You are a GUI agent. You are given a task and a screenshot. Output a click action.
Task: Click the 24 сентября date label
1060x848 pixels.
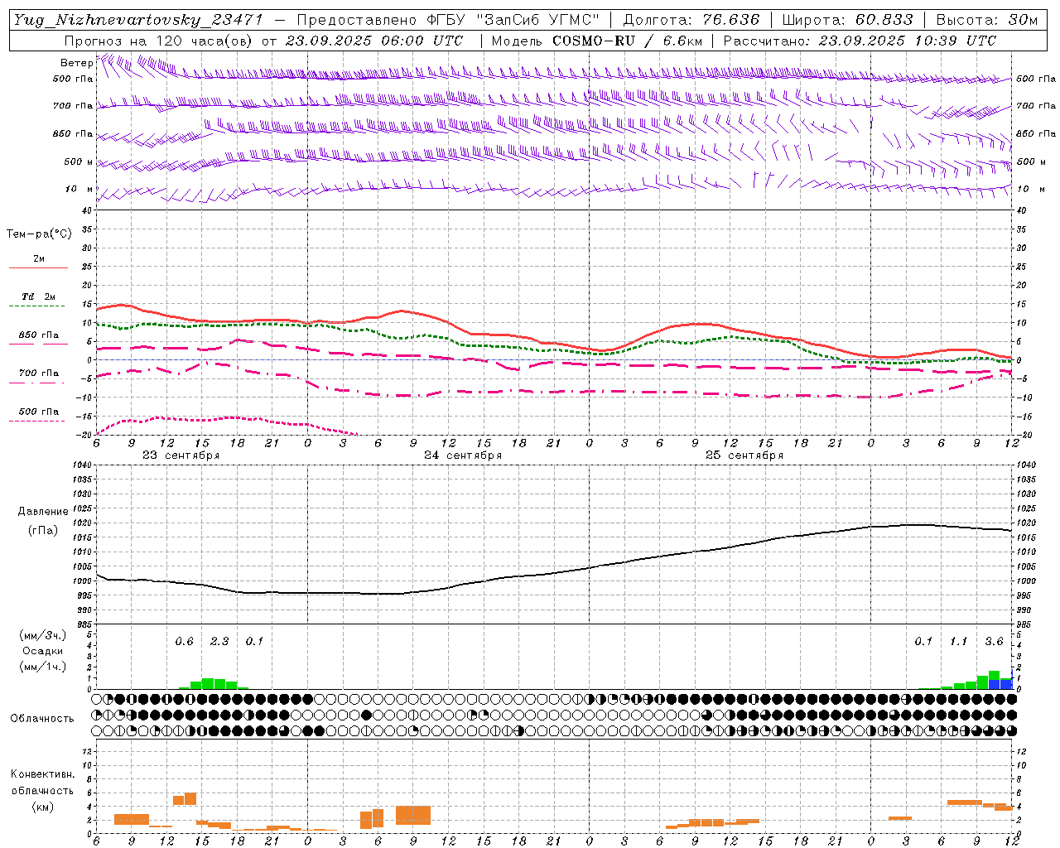coord(463,455)
